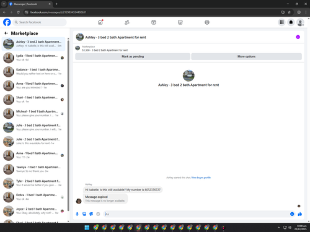Open Tawnya 1 bed 1 bath conversation

pos(33,169)
